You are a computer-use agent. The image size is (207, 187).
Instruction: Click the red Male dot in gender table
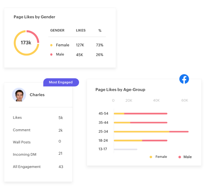coord(51,55)
